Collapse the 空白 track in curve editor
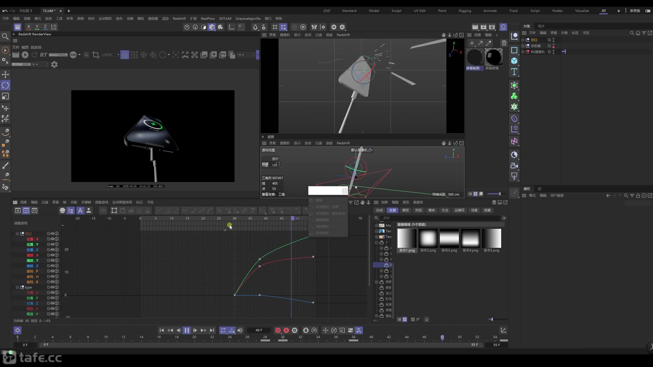 [x=17, y=234]
